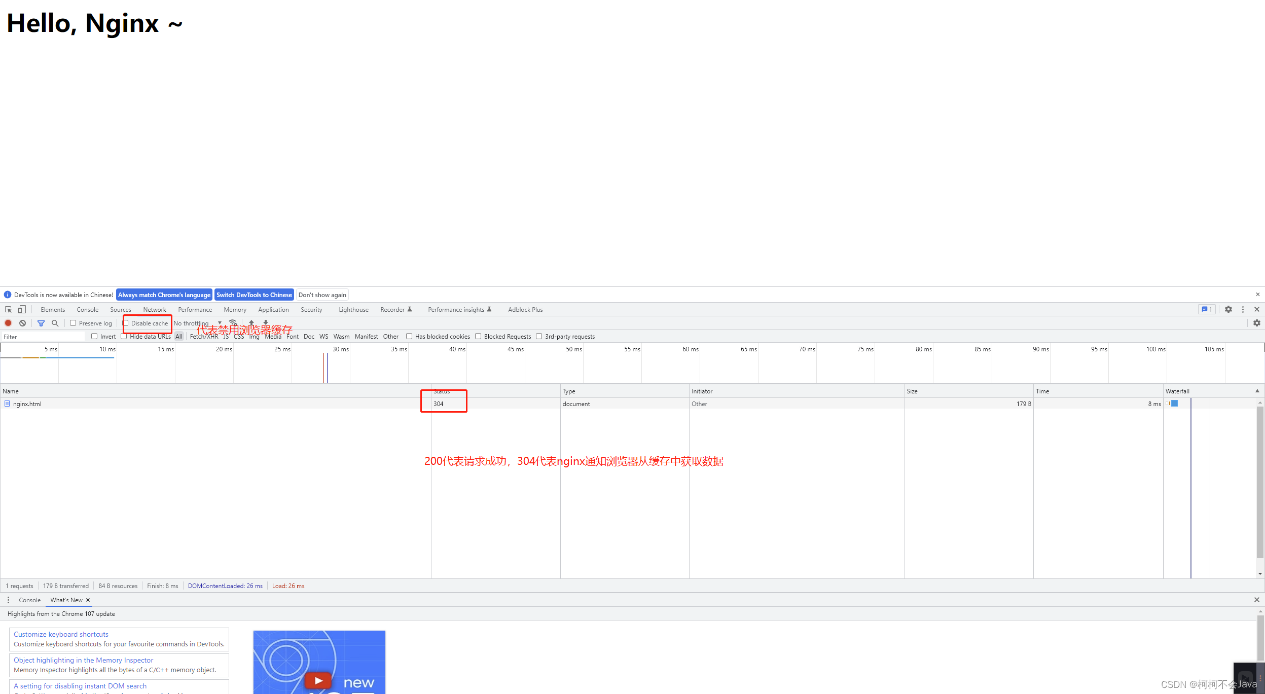
Task: Open the Performance insights tab
Action: 460,309
